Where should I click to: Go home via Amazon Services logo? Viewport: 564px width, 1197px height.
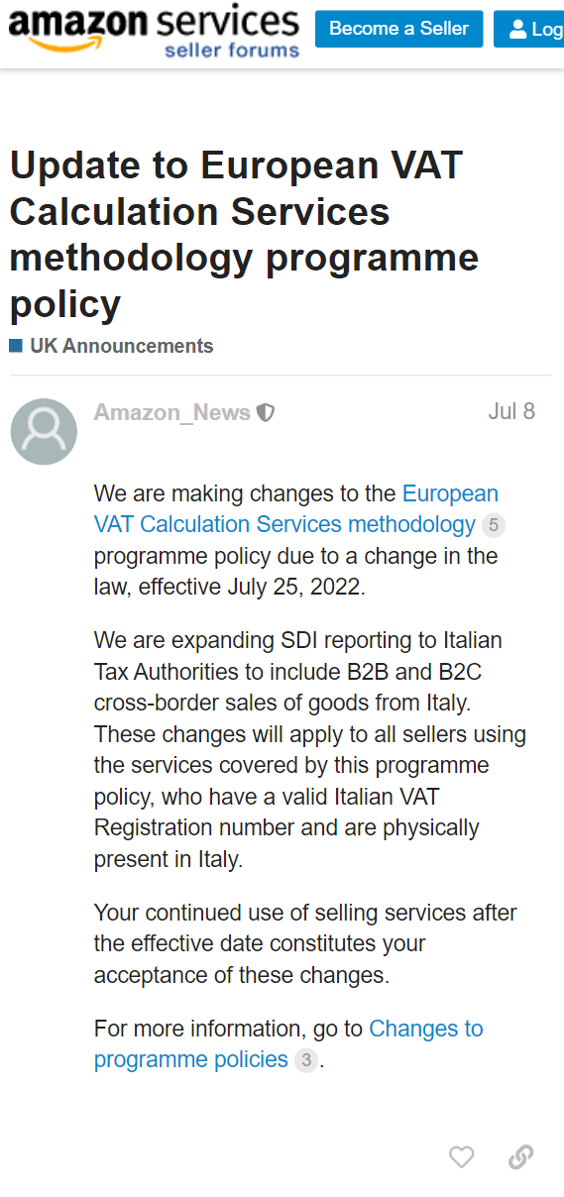[x=154, y=31]
